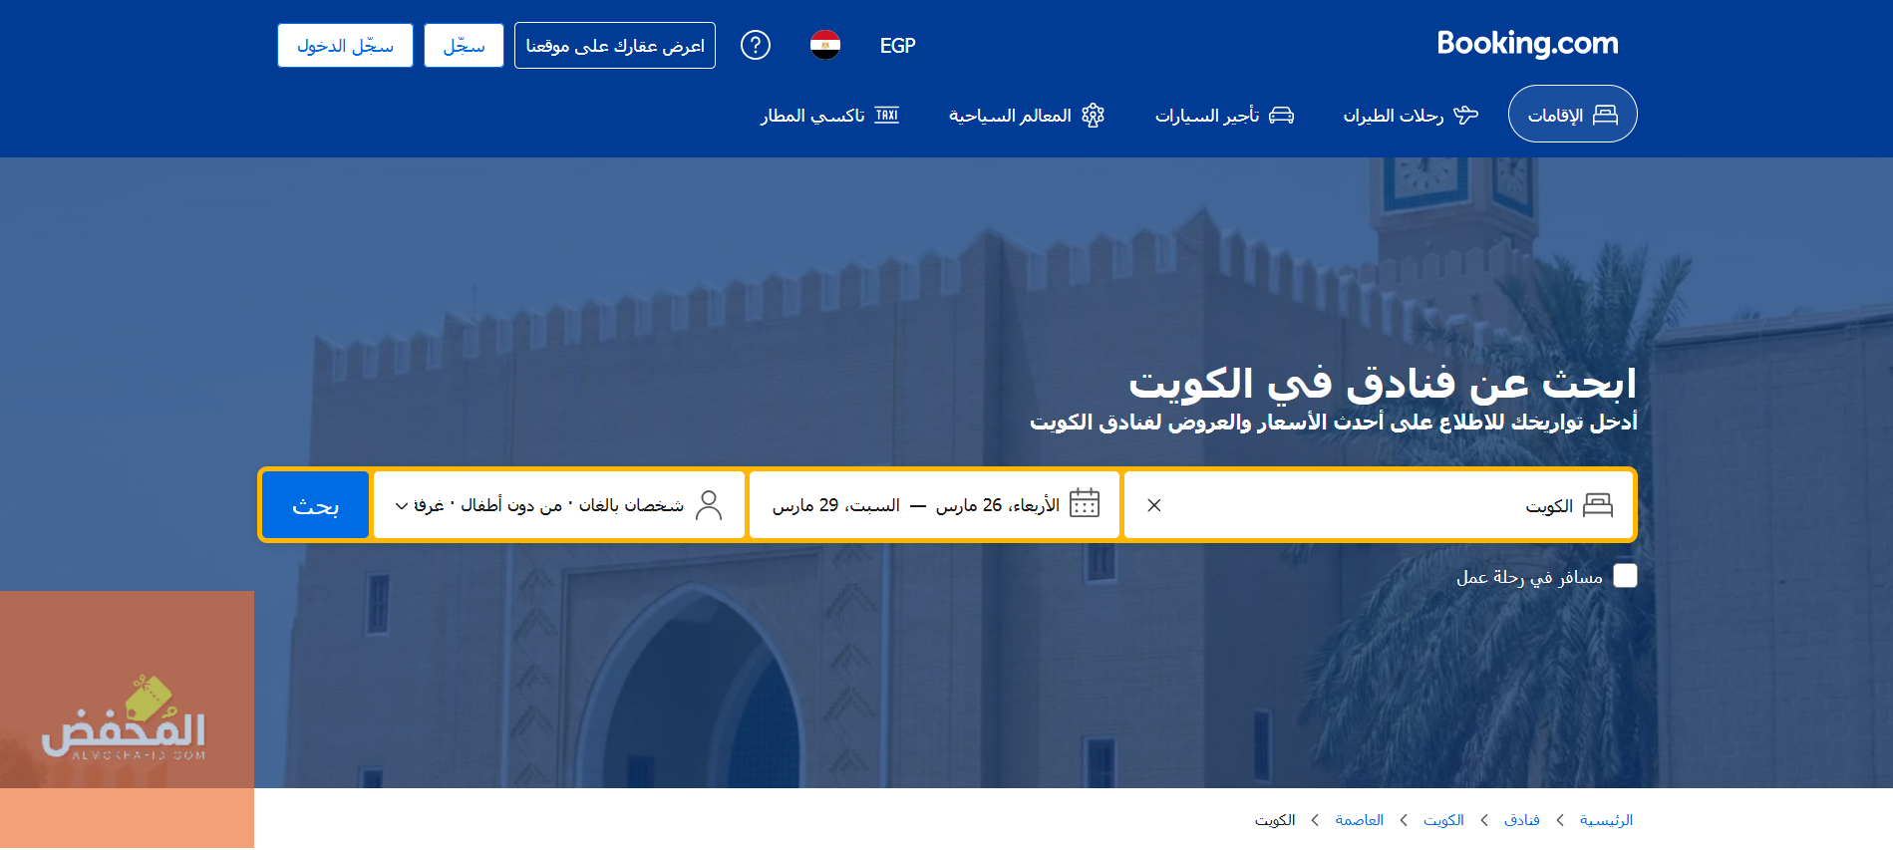Open the 'المعالم السياحية' attractions tab
The image size is (1893, 850).
(x=1026, y=116)
